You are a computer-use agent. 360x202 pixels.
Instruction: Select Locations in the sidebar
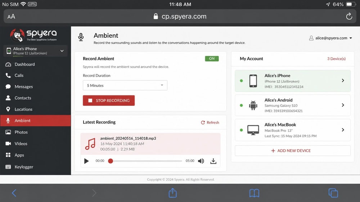coord(35,109)
